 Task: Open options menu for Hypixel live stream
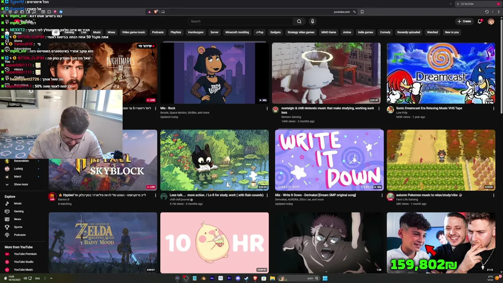pos(156,195)
